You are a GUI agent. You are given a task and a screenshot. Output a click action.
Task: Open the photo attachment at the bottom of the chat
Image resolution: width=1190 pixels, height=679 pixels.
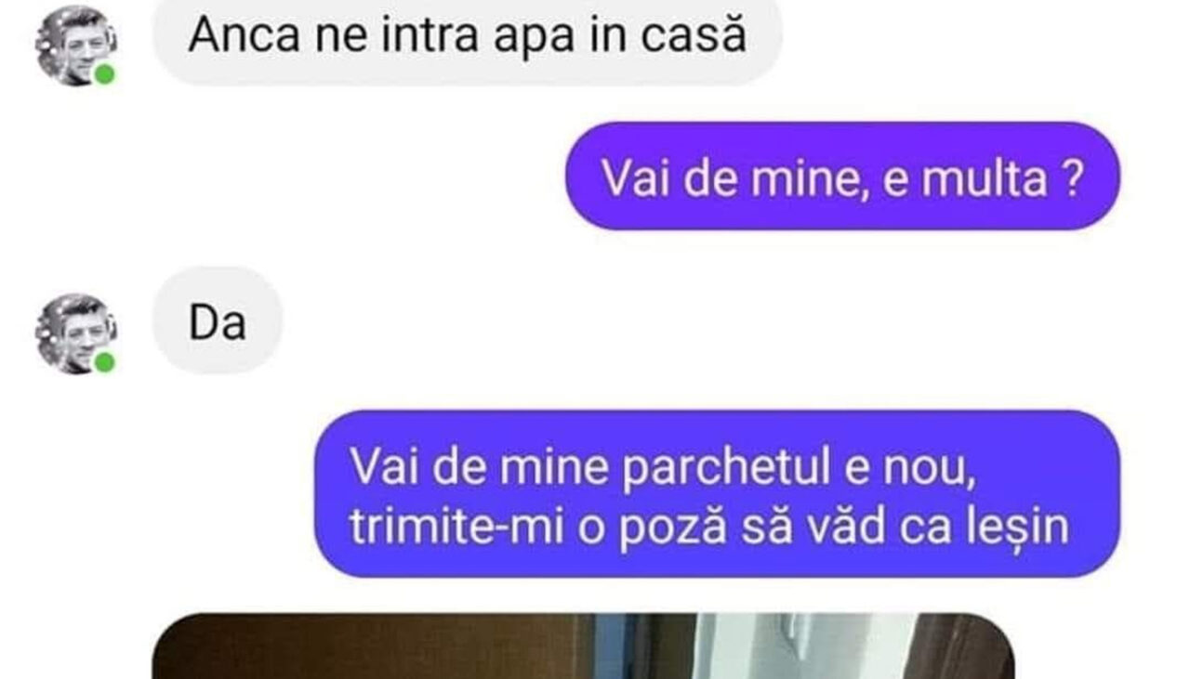click(x=584, y=646)
